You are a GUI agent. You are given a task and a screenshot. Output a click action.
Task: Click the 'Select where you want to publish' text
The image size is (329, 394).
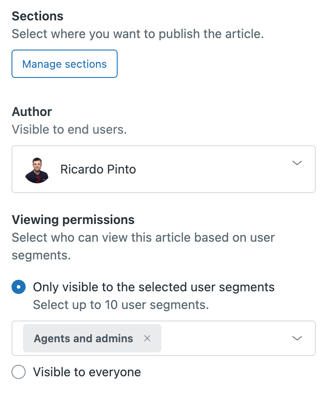pyautogui.click(x=138, y=34)
